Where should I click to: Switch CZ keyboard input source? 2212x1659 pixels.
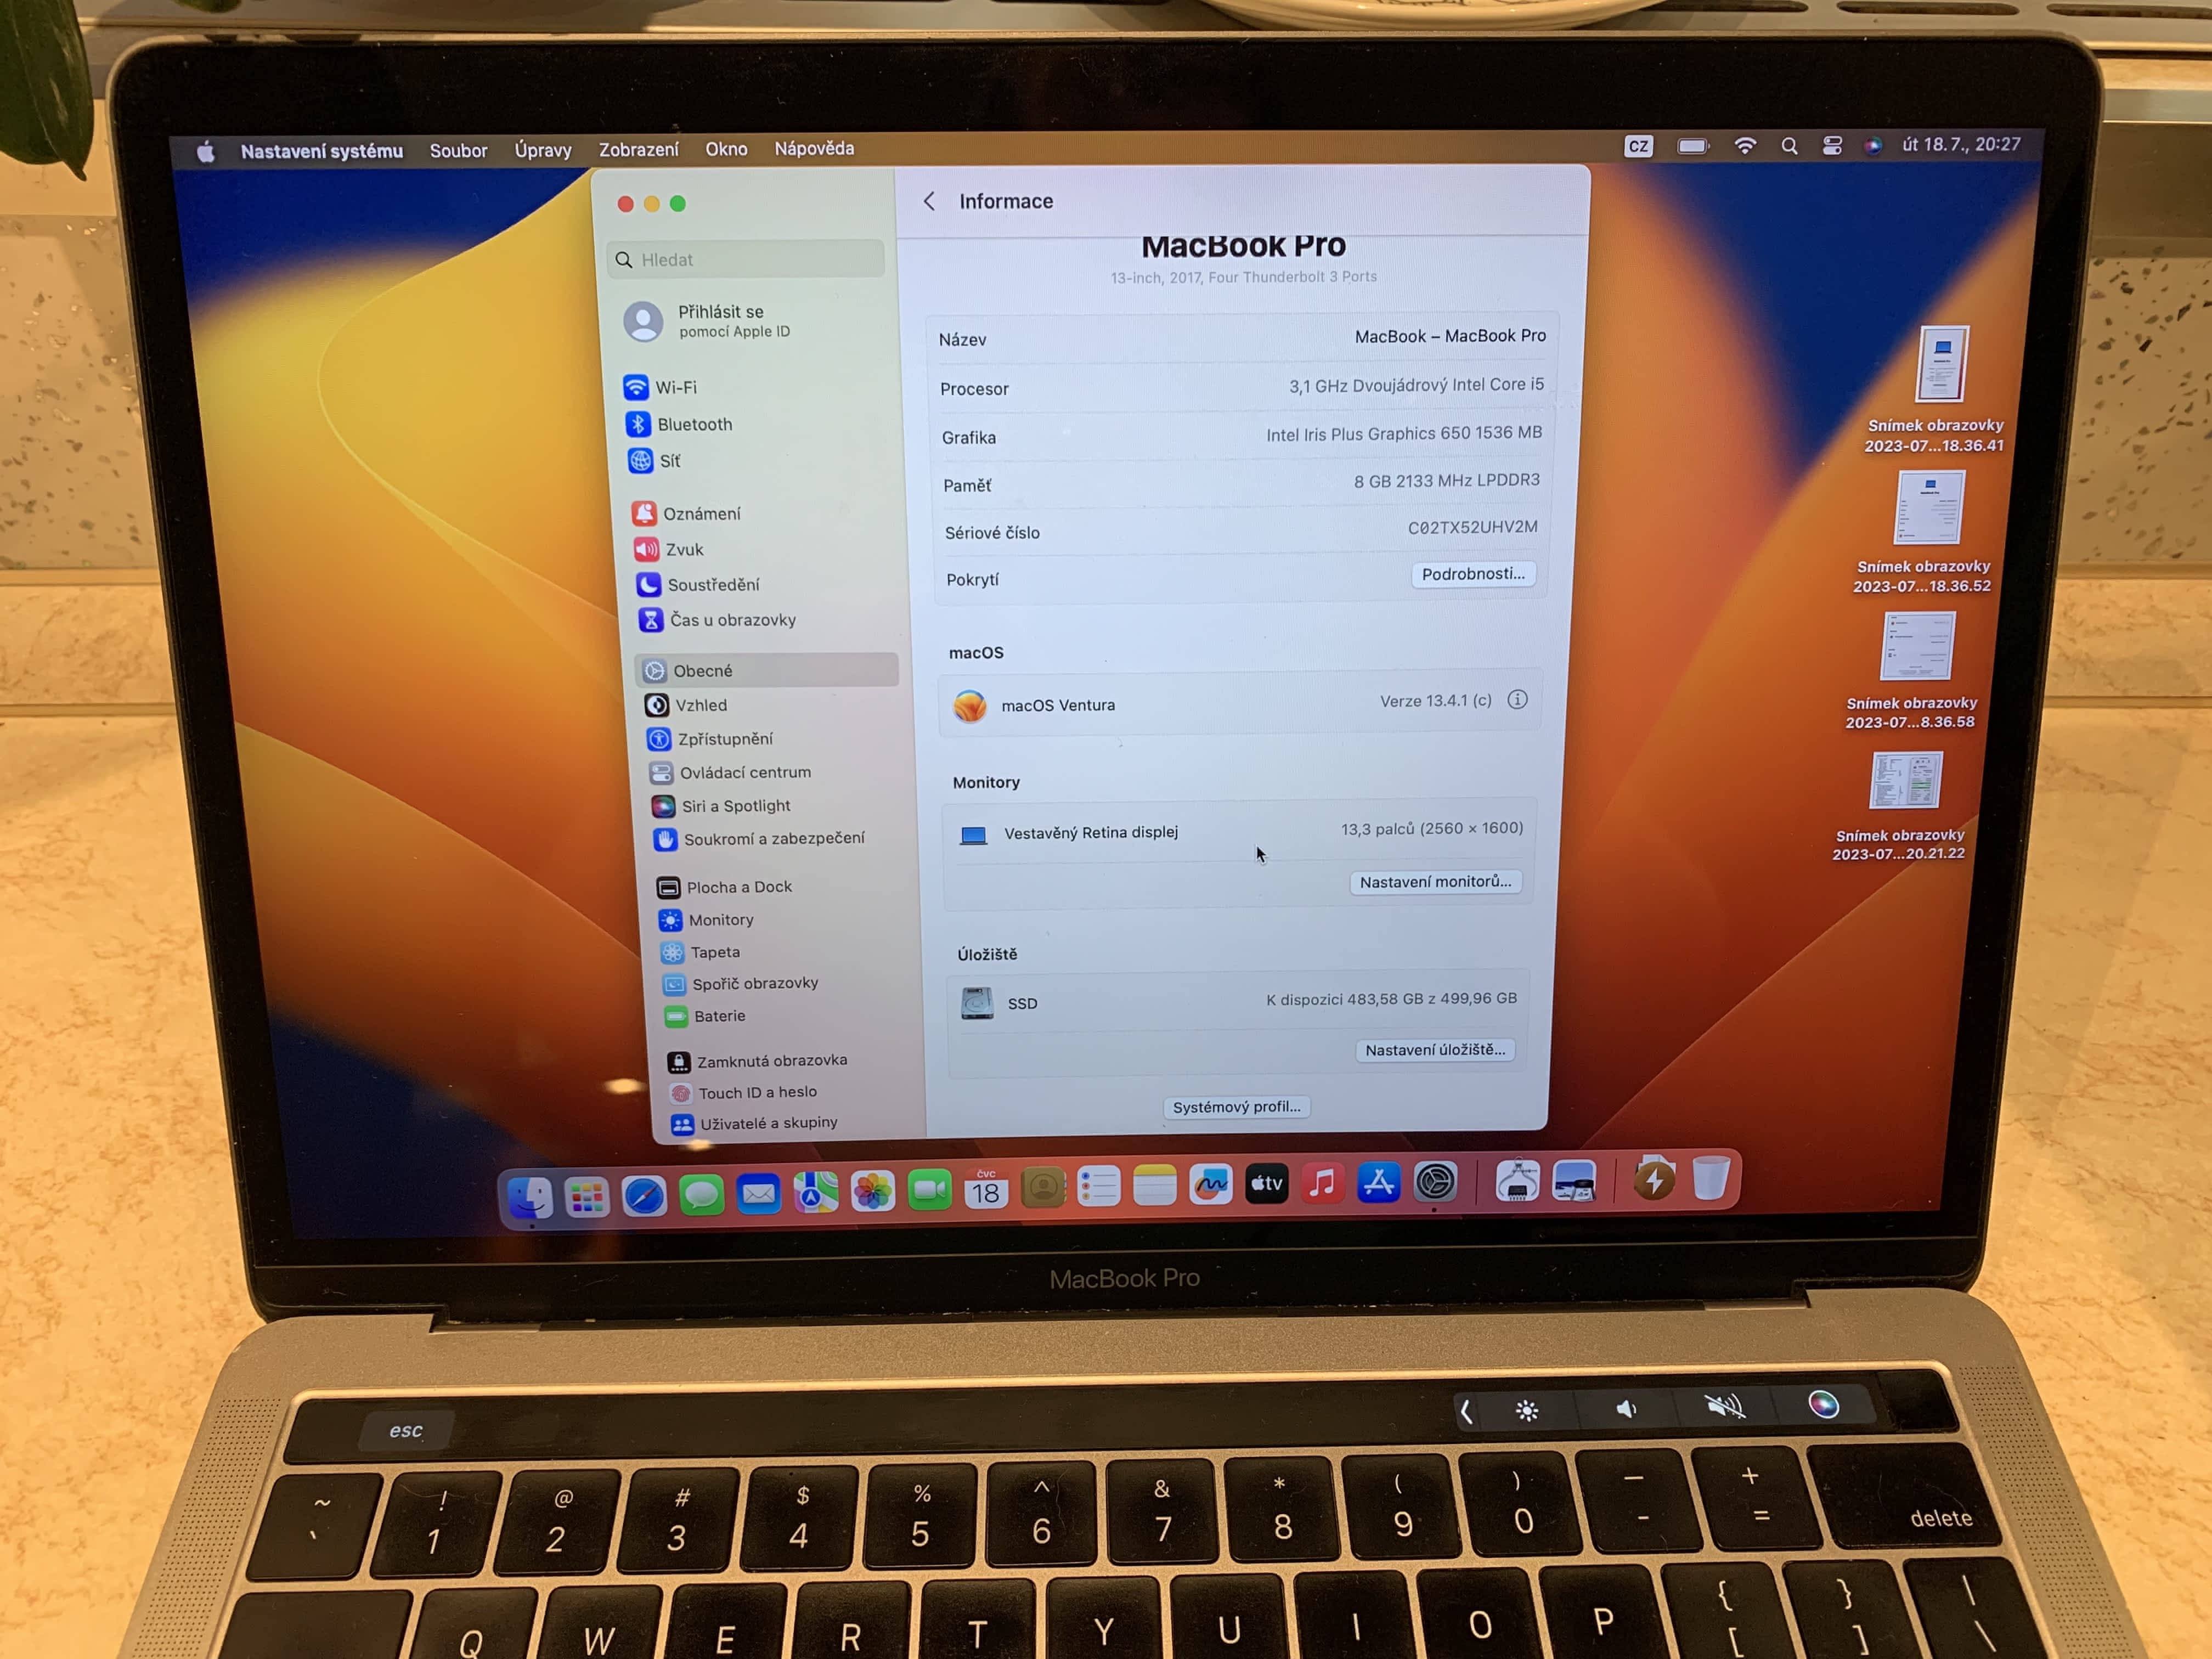pyautogui.click(x=1638, y=146)
